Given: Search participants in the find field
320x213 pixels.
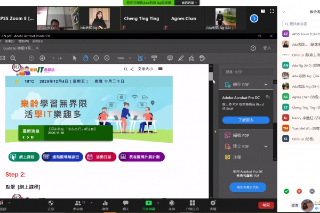Looking at the screenshot, I should [301, 24].
